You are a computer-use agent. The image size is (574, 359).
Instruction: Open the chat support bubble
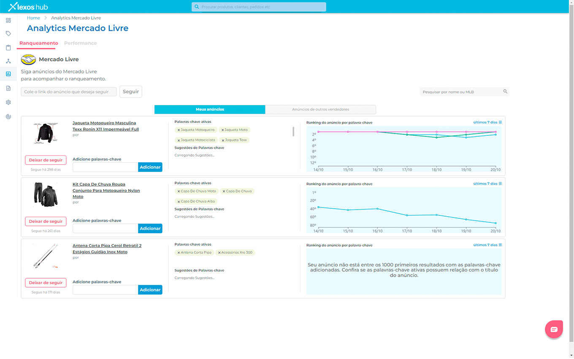pyautogui.click(x=554, y=329)
